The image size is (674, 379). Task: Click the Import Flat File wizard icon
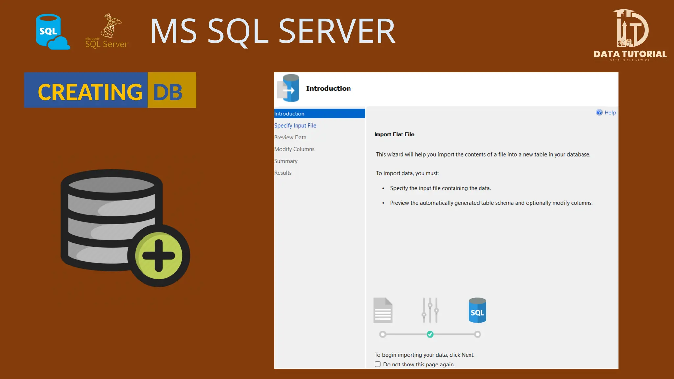pyautogui.click(x=289, y=88)
